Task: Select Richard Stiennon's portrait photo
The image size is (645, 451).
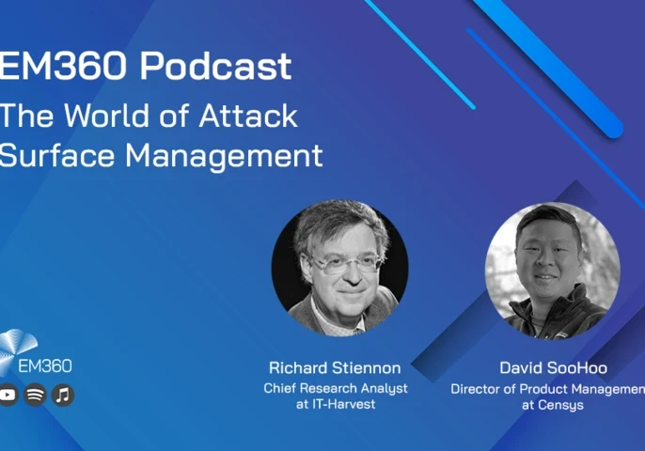Action: pos(339,268)
